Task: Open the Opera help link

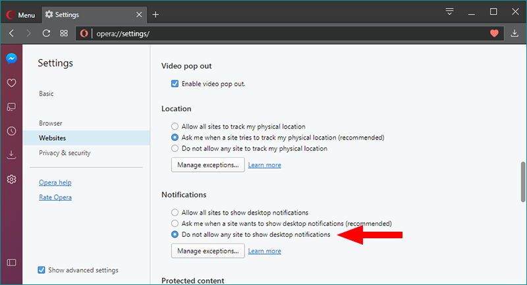Action: tap(55, 182)
